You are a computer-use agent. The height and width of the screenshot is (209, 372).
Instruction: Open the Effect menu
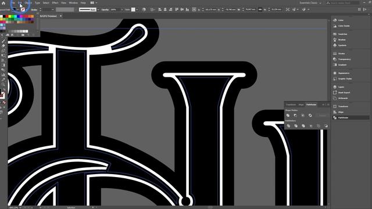point(55,3)
